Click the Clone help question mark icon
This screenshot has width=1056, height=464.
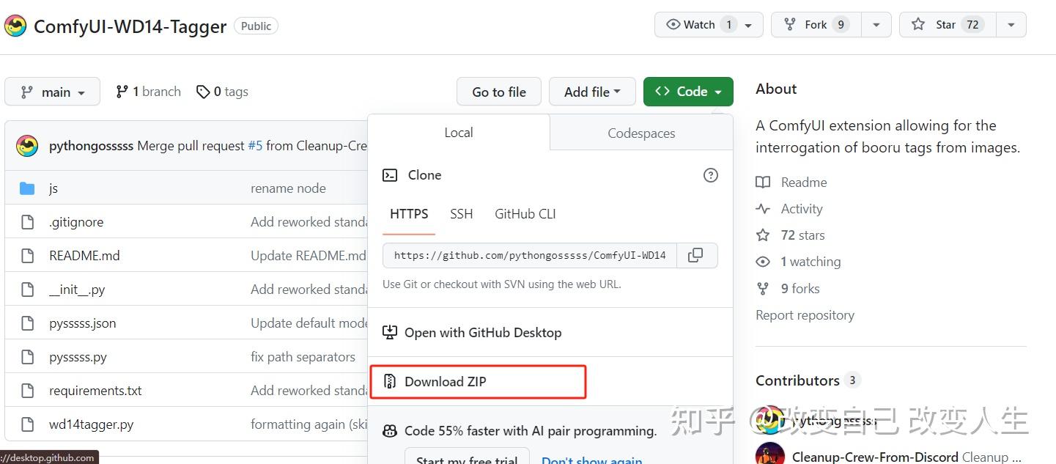(710, 175)
